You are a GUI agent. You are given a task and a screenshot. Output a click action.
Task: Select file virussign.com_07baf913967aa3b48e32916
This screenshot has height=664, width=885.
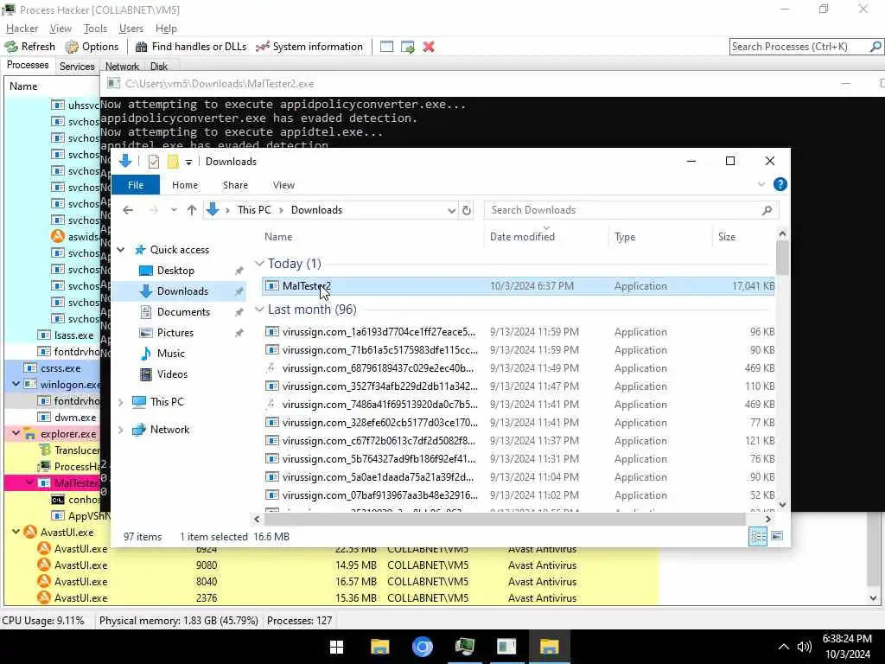[519, 495]
